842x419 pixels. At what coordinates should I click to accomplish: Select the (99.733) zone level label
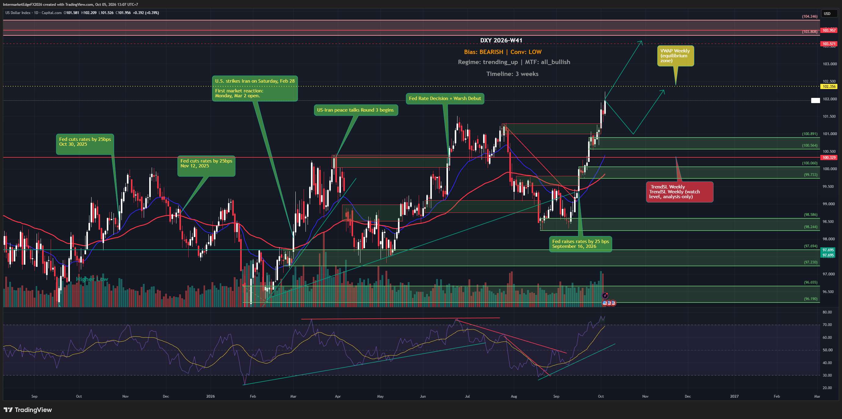click(x=810, y=175)
